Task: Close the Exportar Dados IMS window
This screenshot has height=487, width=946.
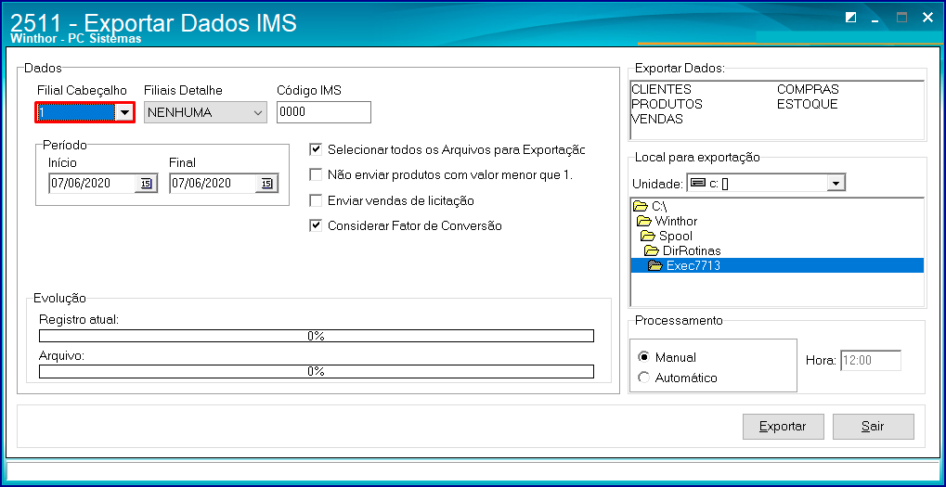Action: click(x=927, y=18)
